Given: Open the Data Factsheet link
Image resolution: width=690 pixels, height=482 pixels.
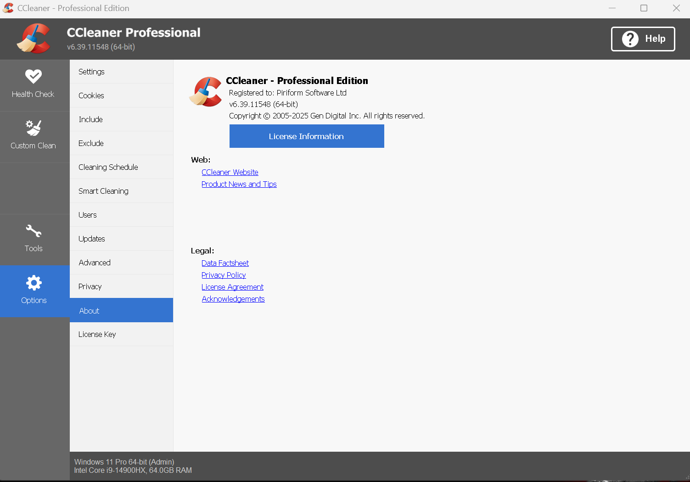Looking at the screenshot, I should click(225, 263).
